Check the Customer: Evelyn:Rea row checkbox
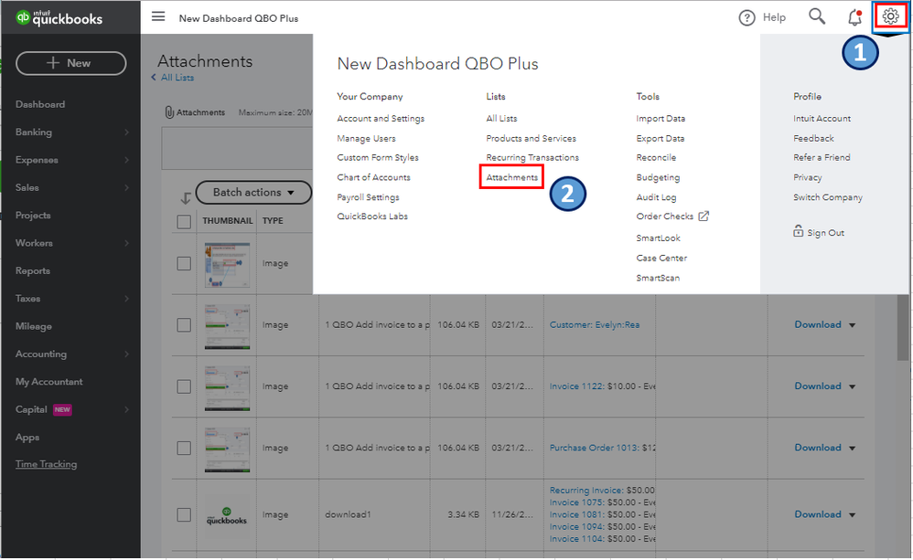Image resolution: width=913 pixels, height=560 pixels. point(184,324)
